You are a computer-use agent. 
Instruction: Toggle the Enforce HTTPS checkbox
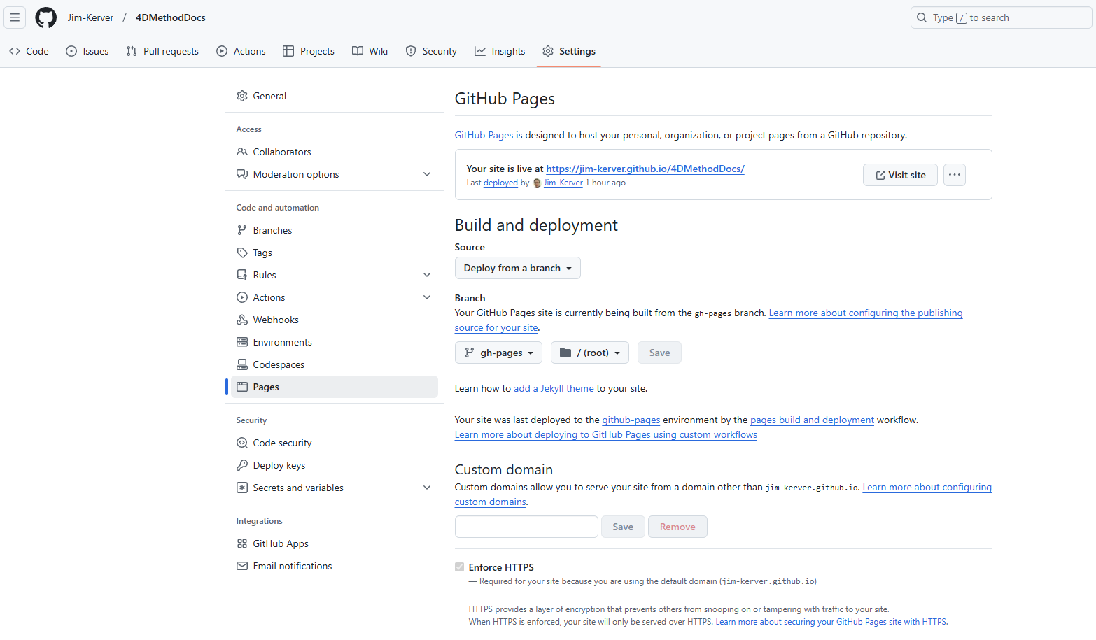(x=460, y=567)
